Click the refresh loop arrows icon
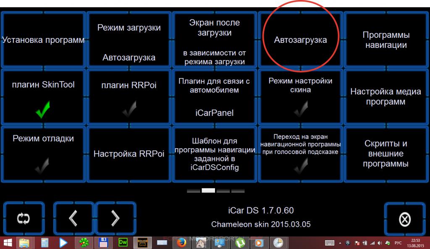 (x=24, y=218)
